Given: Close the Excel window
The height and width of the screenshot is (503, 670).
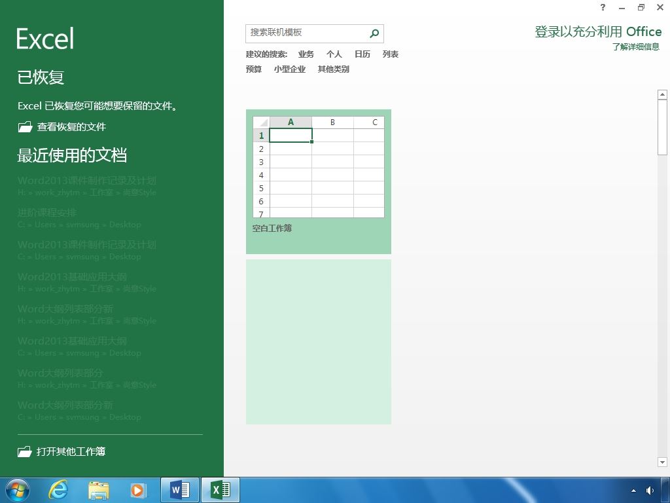Looking at the screenshot, I should [660, 7].
